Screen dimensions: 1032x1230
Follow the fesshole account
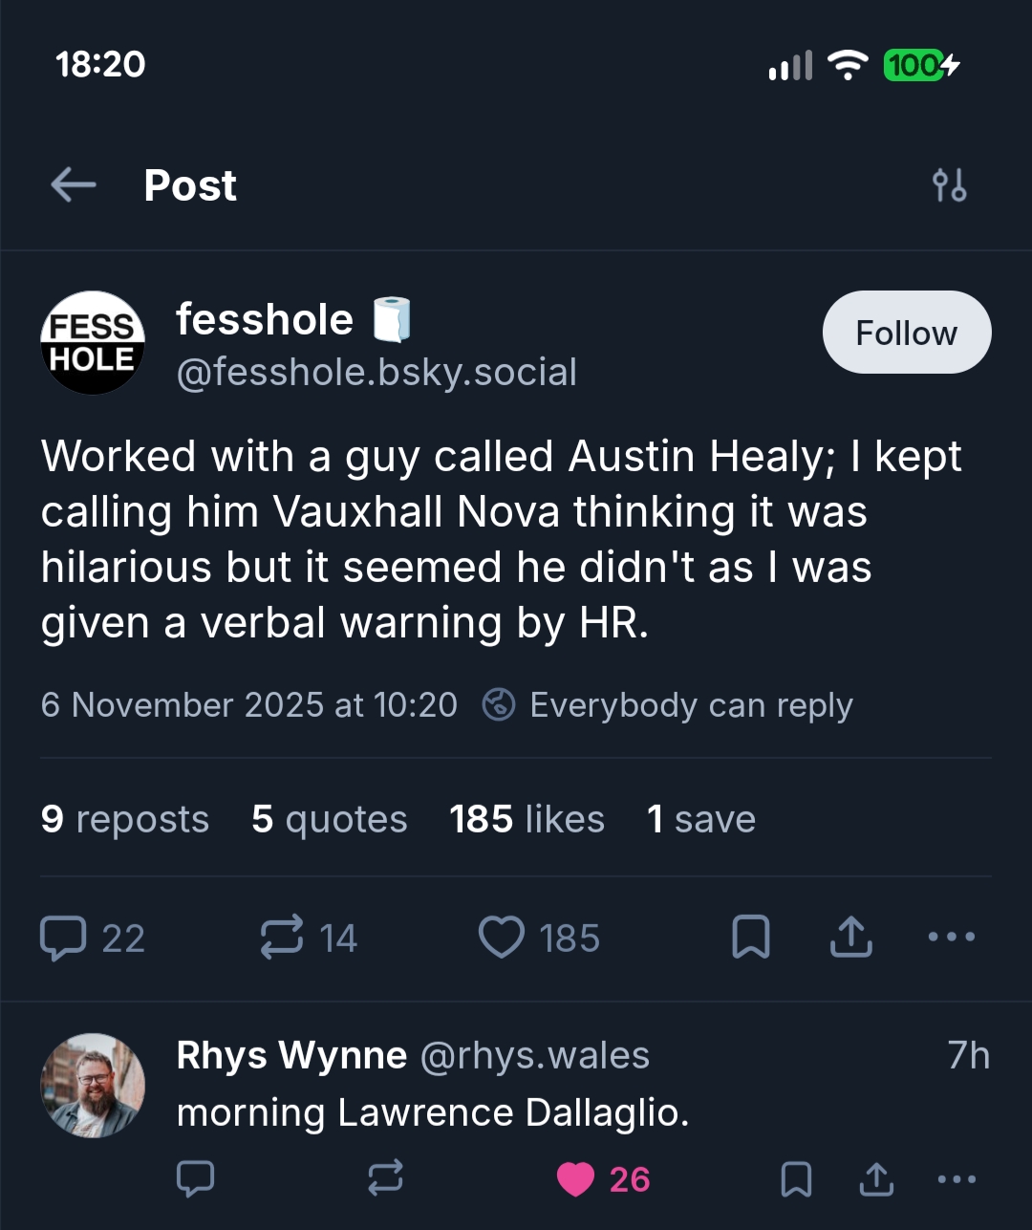click(x=906, y=333)
